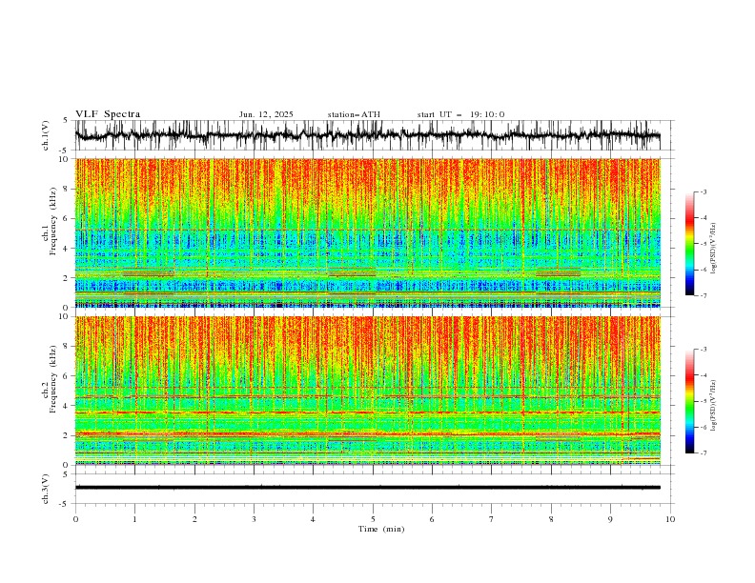Click time axis tick label "9"
This screenshot has width=755, height=583.
pyautogui.click(x=610, y=519)
